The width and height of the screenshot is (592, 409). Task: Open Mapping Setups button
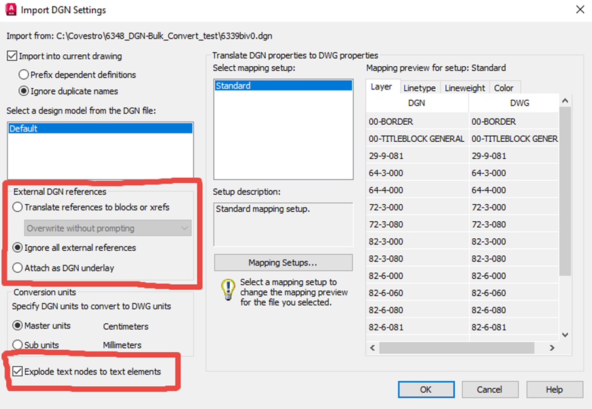pyautogui.click(x=283, y=262)
